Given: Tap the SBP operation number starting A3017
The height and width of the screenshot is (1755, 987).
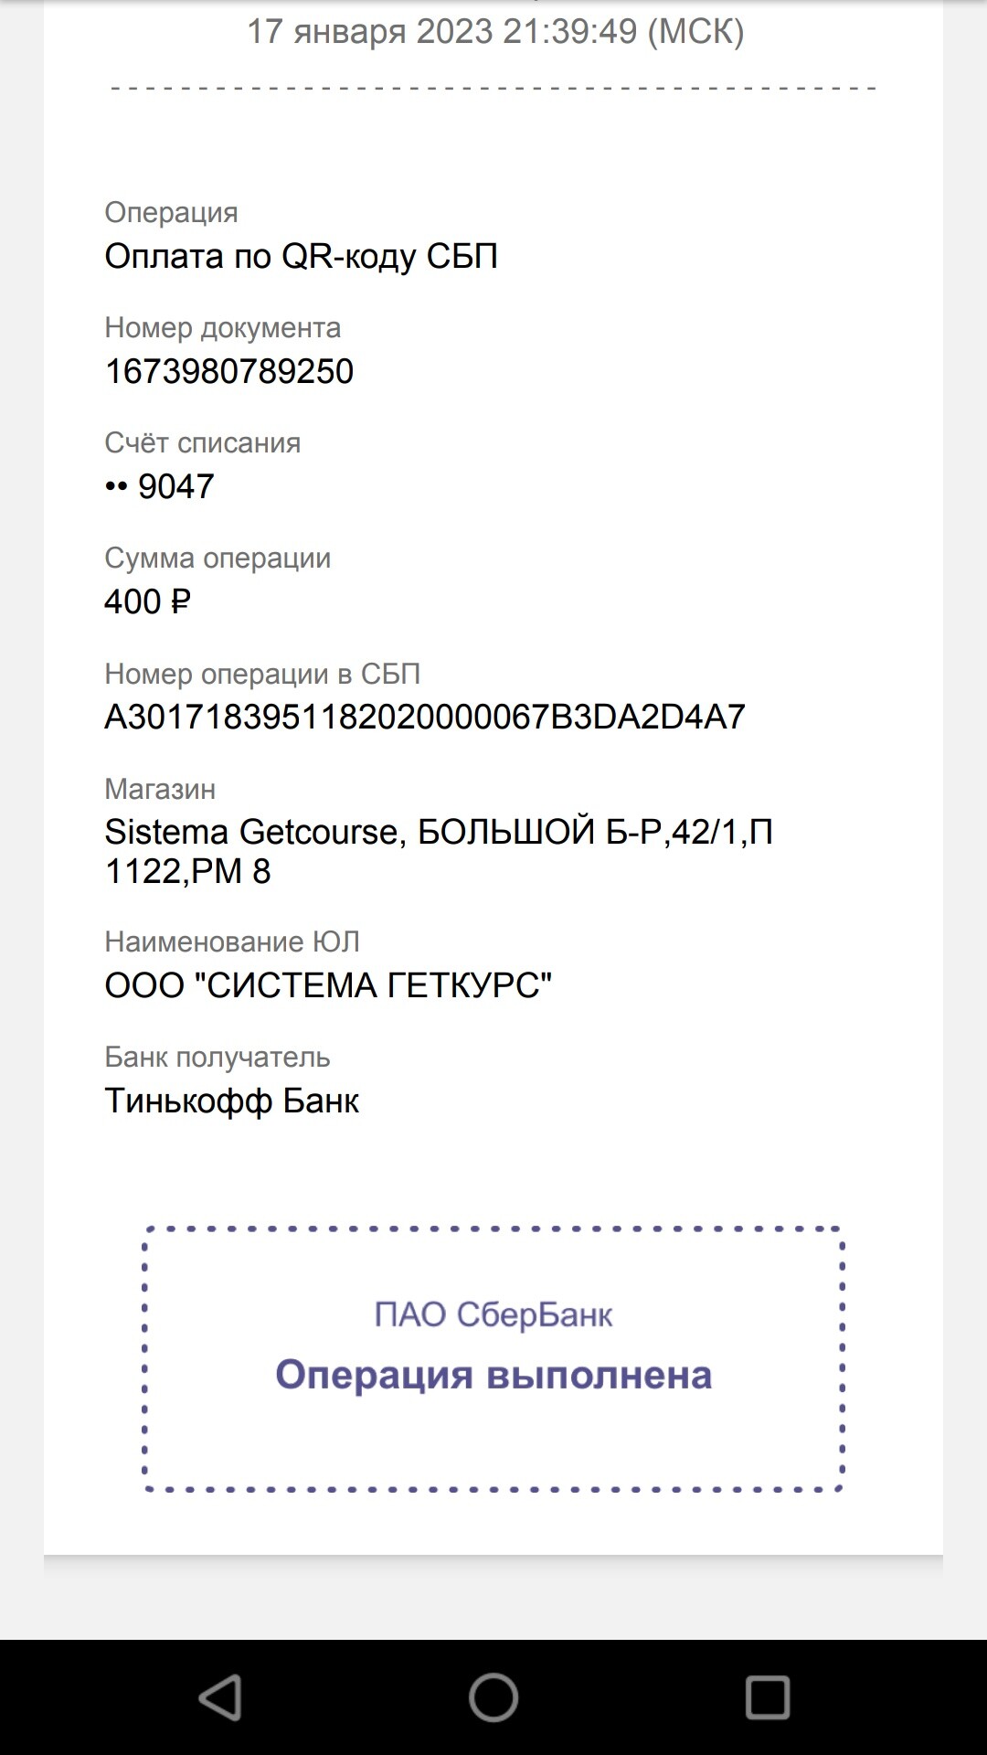Looking at the screenshot, I should [x=425, y=717].
